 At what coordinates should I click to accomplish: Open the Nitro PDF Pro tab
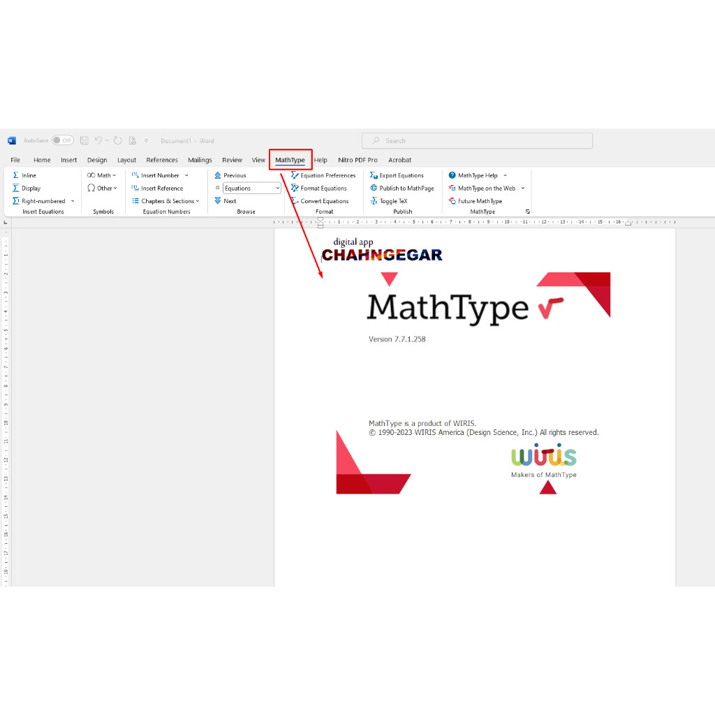pyautogui.click(x=358, y=160)
